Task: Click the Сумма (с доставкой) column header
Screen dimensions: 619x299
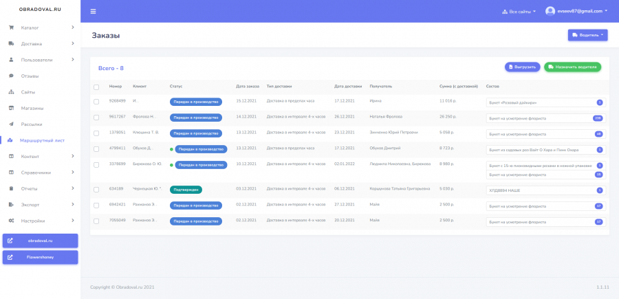Action: 459,87
